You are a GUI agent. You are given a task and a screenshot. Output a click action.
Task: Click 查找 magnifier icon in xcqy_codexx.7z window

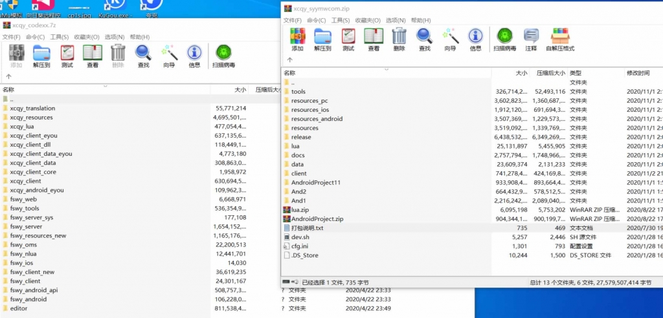click(143, 56)
